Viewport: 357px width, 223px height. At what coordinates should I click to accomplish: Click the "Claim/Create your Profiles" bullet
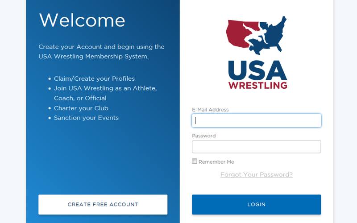[94, 78]
